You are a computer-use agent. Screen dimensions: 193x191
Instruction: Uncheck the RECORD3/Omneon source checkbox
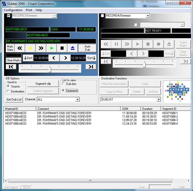[x=8, y=16]
